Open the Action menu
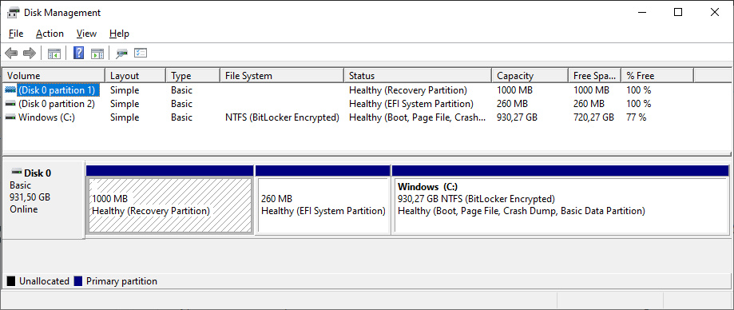The image size is (734, 310). point(50,34)
